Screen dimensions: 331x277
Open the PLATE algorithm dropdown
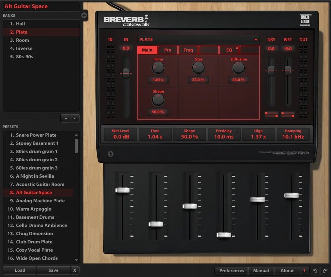pos(256,40)
